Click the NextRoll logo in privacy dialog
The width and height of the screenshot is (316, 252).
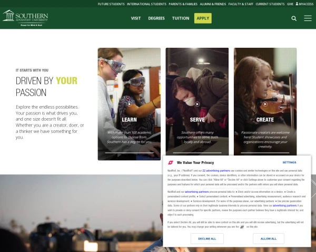tap(171, 162)
